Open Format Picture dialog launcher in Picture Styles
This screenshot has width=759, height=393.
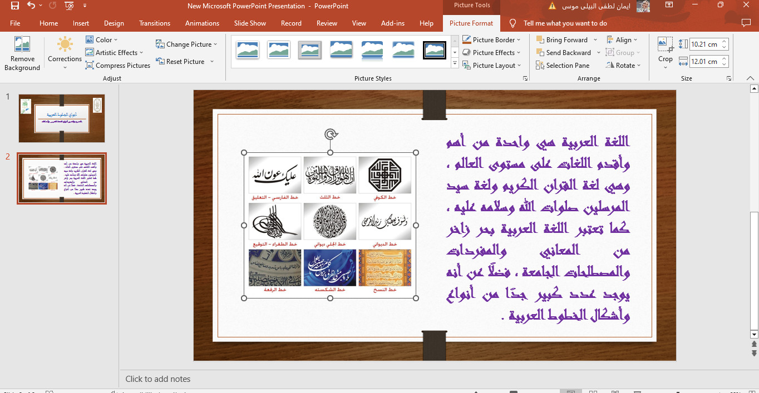pos(525,79)
